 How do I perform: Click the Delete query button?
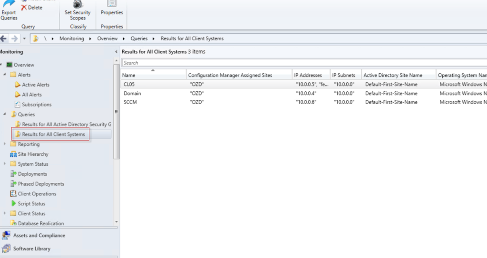pos(32,8)
